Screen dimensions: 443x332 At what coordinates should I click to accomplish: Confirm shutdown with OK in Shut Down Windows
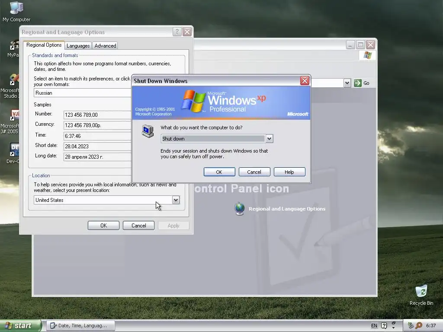219,172
